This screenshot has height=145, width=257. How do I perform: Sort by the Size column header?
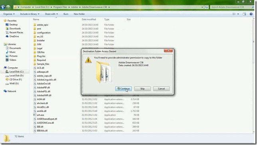click(x=128, y=20)
